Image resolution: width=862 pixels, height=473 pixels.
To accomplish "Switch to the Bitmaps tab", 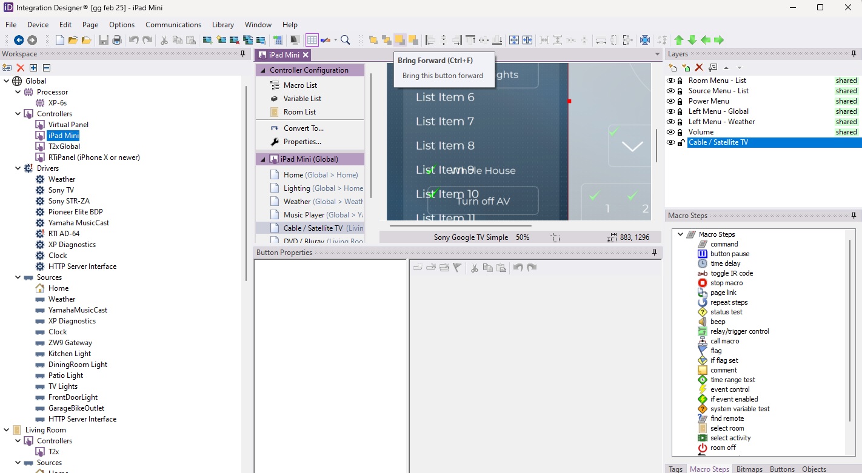I will point(749,469).
